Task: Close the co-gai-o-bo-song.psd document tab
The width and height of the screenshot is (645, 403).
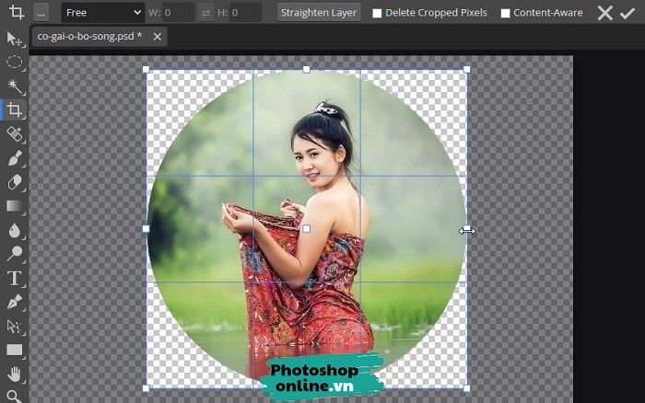Action: 157,37
